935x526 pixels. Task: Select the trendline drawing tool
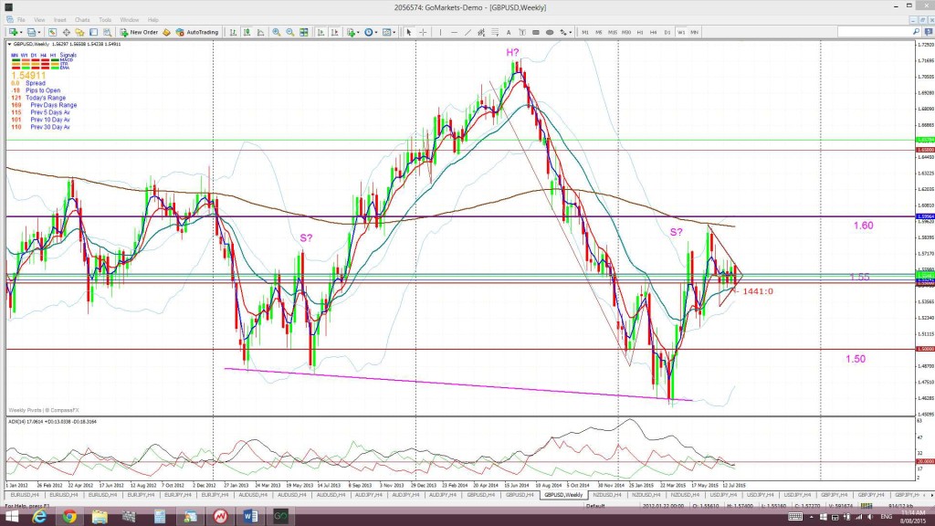tap(467, 32)
